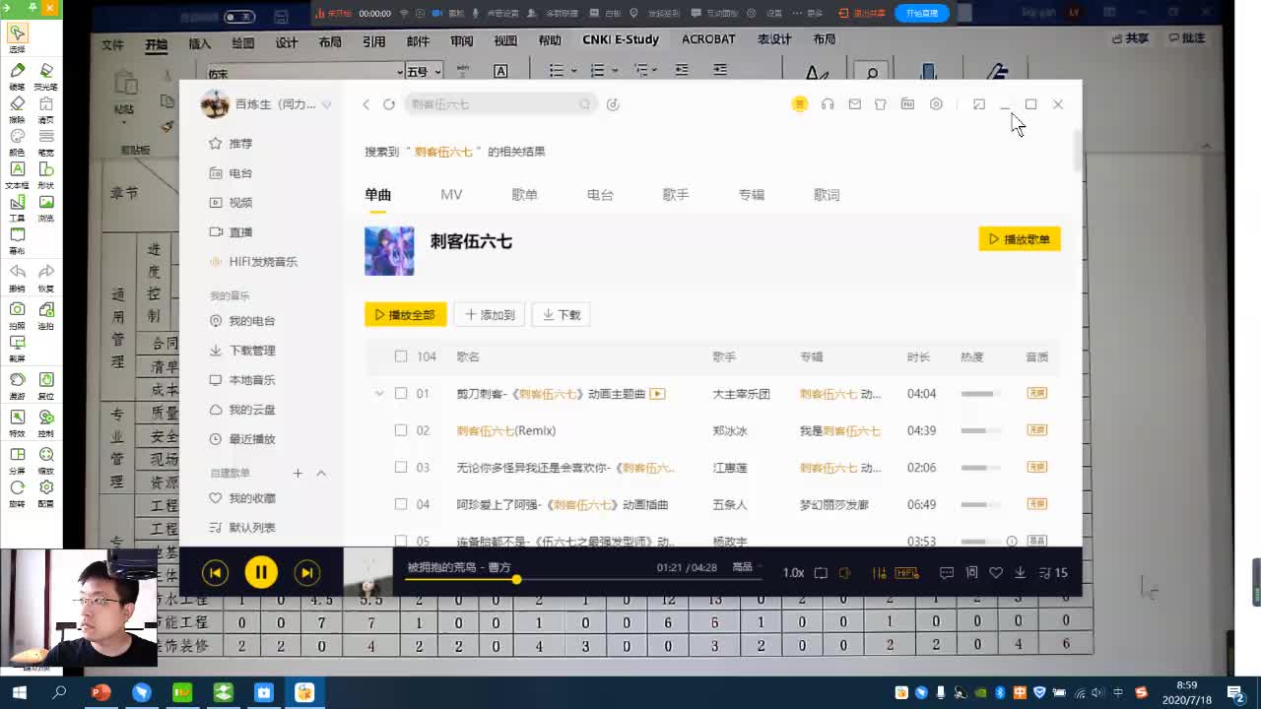Open the settings gear icon in music player
Viewport: 1261px width, 709px height.
pos(936,104)
